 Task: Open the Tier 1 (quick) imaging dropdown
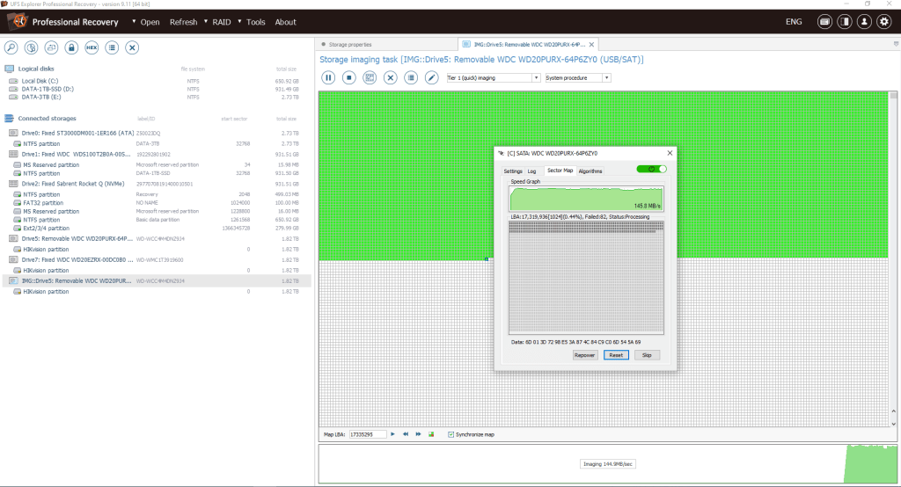tap(493, 77)
